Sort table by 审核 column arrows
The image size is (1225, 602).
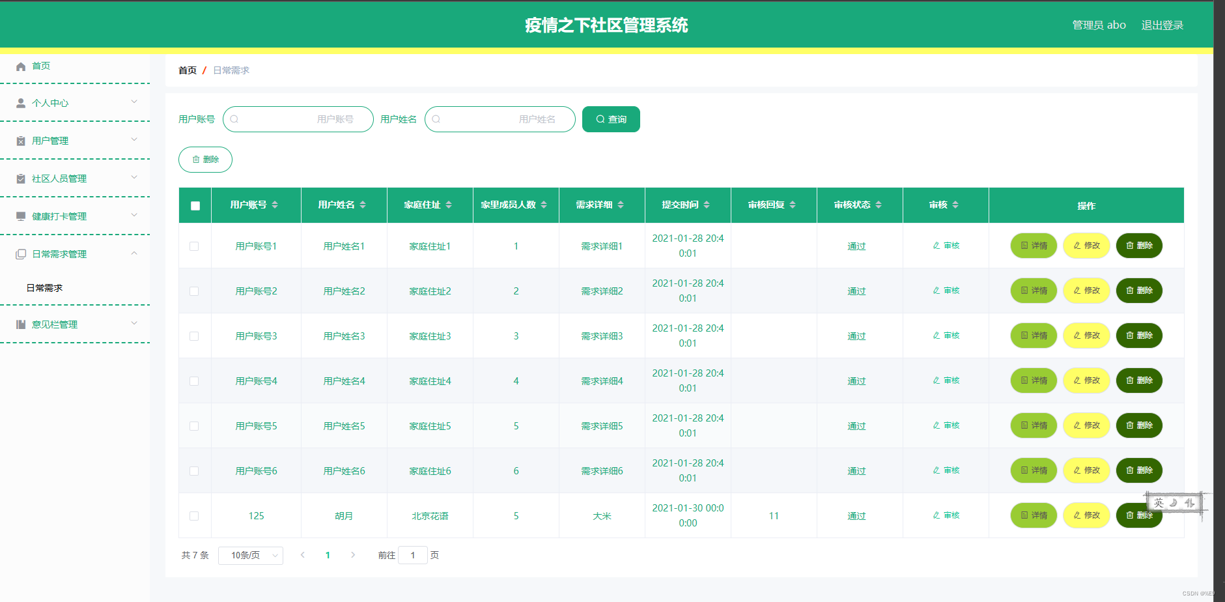tap(955, 205)
